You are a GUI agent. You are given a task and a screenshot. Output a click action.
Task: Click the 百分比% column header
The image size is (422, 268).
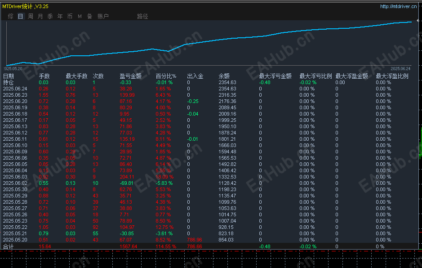point(166,76)
